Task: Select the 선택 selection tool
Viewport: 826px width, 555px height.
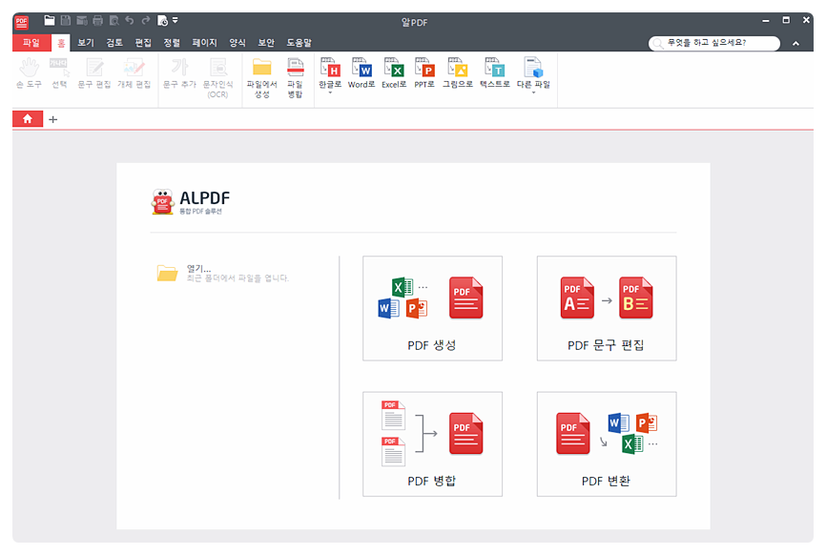Action: coord(59,73)
